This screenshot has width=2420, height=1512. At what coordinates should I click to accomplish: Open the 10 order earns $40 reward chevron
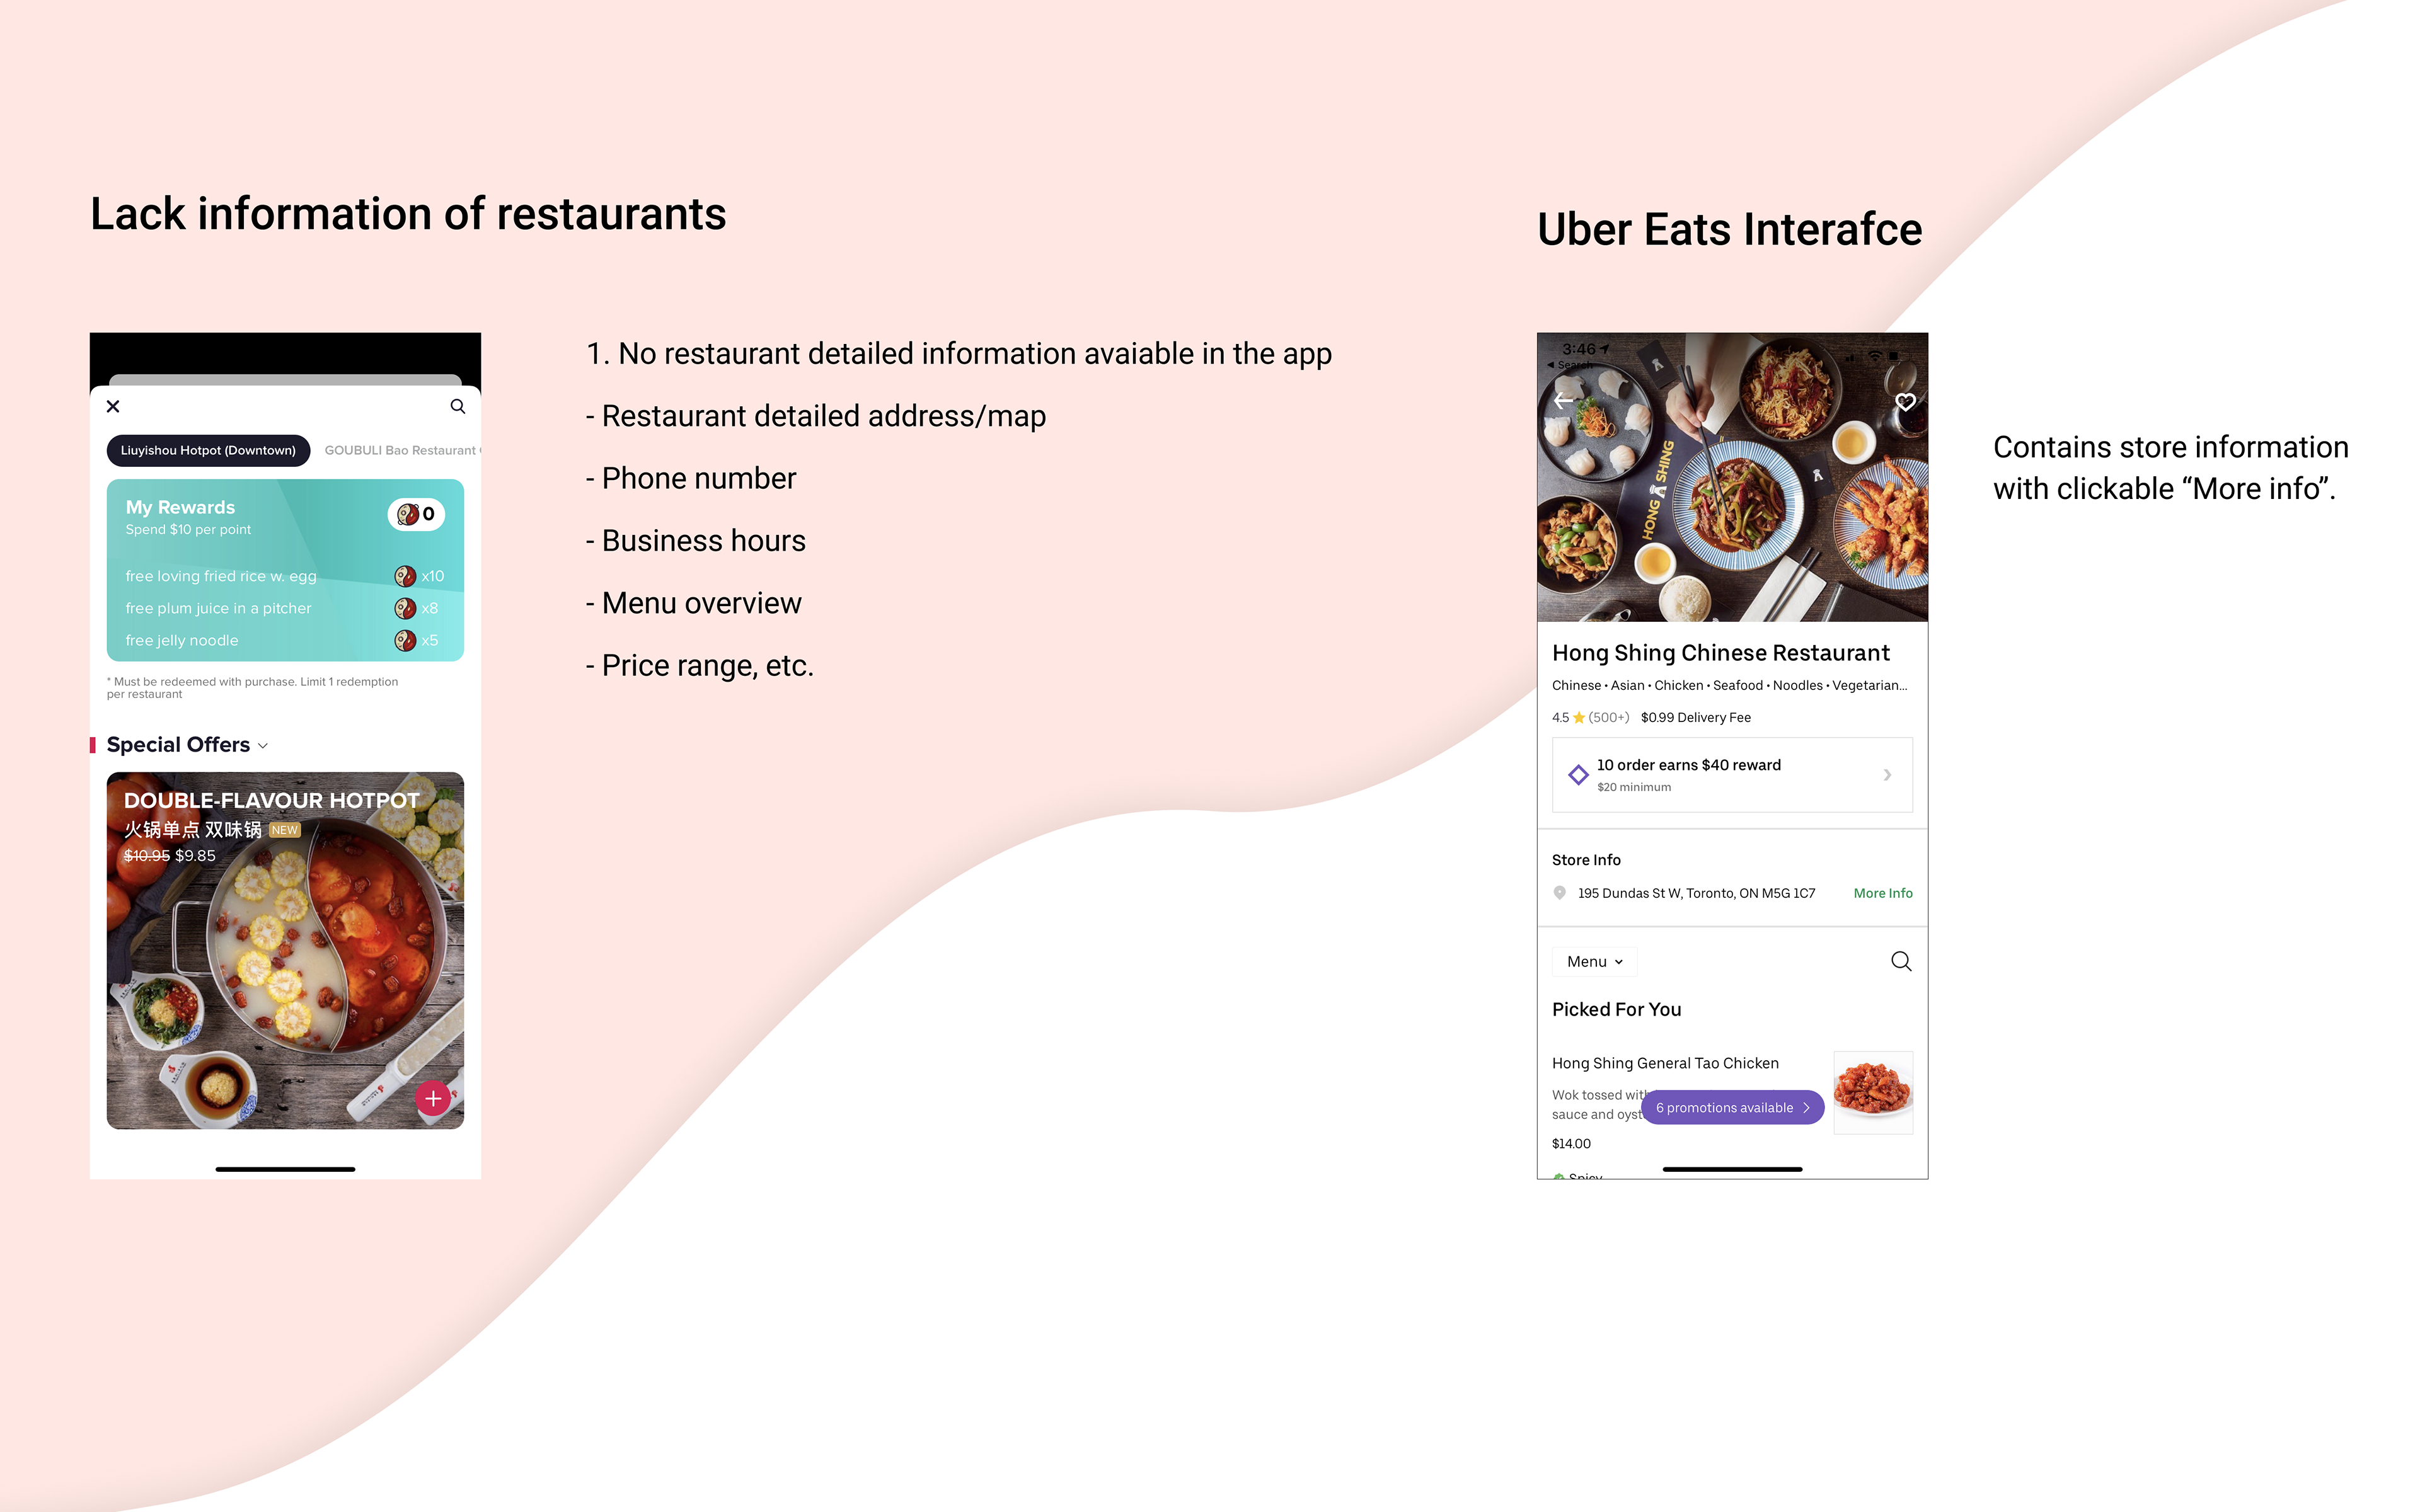click(x=1887, y=775)
